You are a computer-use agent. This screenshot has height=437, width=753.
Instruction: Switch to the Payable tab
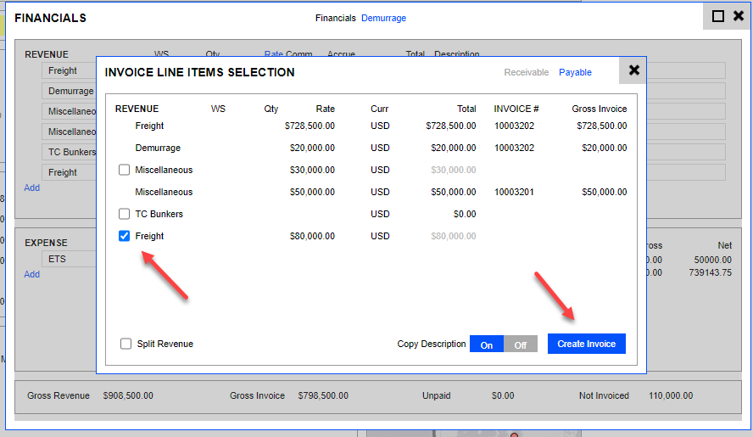click(575, 73)
